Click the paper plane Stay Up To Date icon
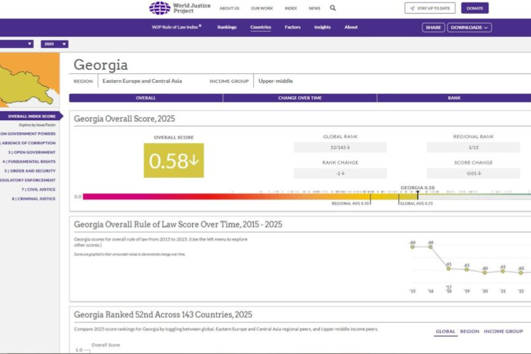Image resolution: width=531 pixels, height=354 pixels. tap(412, 8)
